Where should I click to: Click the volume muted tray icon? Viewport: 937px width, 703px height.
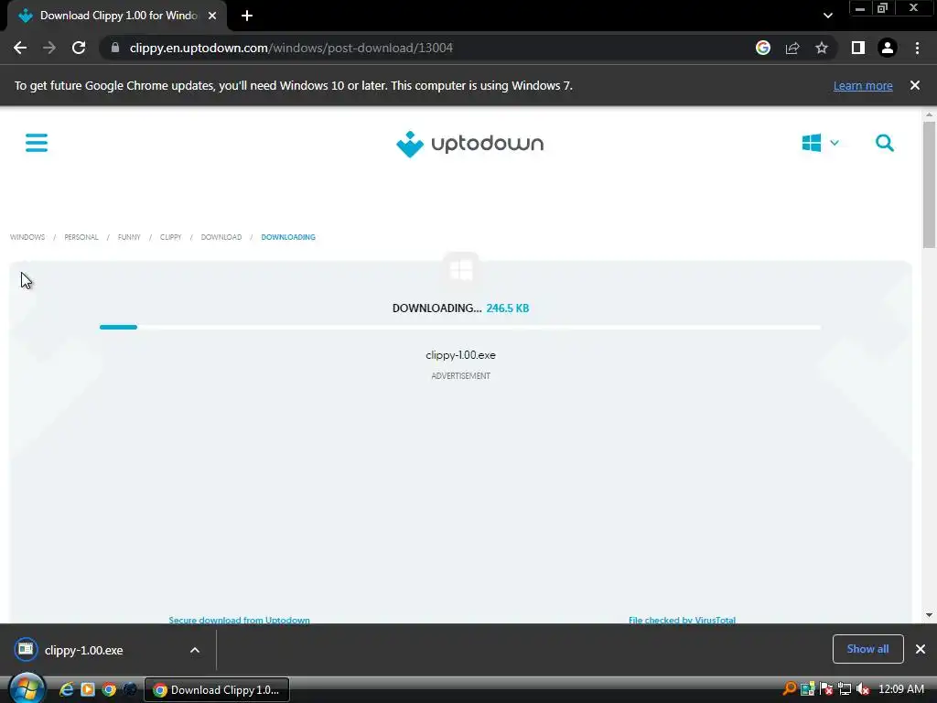[x=862, y=689]
